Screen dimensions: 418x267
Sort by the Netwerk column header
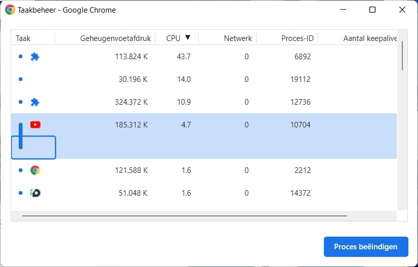[x=237, y=38]
